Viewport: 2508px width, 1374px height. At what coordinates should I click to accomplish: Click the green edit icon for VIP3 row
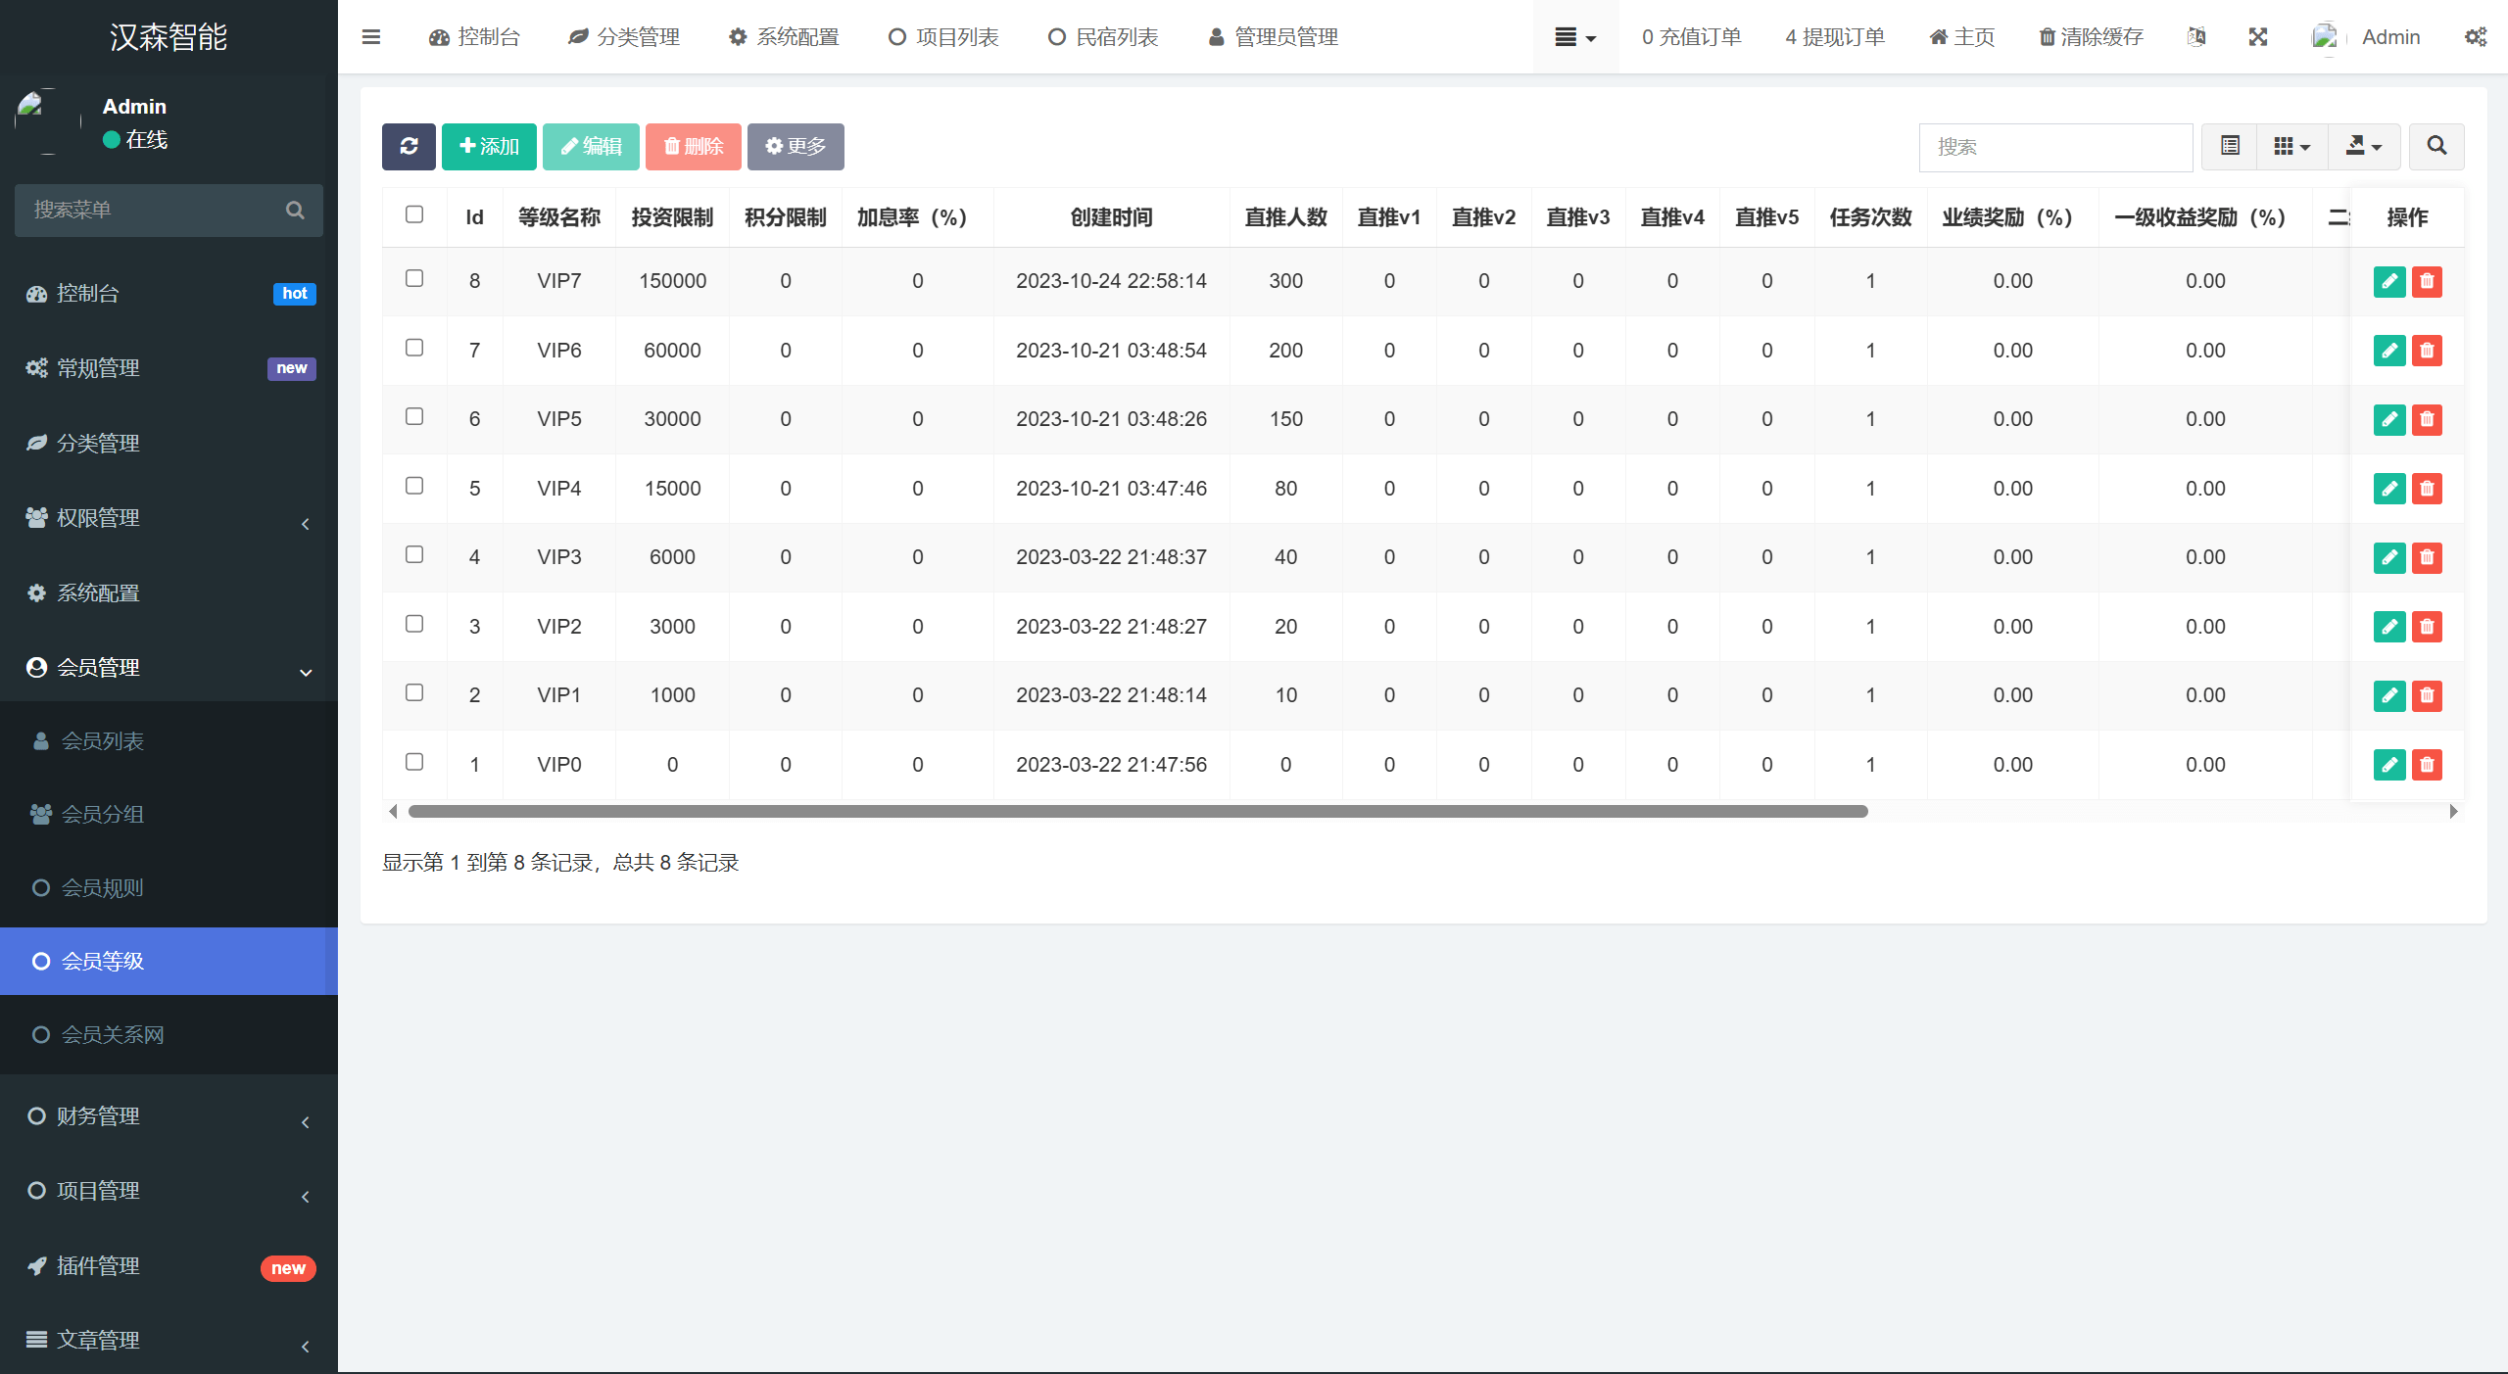(2389, 558)
